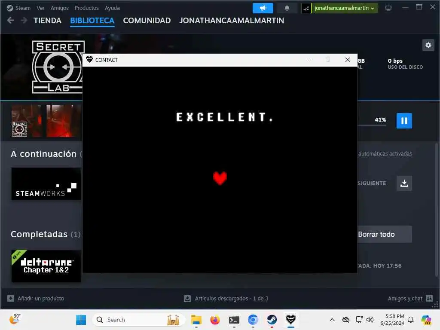Click the 41% download progress bar
Screen dimensions: 440x330
pyautogui.click(x=372, y=125)
